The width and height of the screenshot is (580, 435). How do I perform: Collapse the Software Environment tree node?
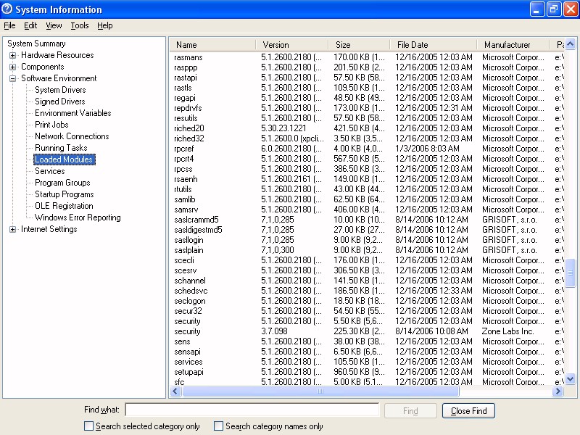click(13, 78)
